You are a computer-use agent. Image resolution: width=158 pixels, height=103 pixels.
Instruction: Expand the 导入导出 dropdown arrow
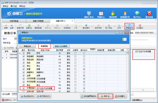(x=114, y=26)
